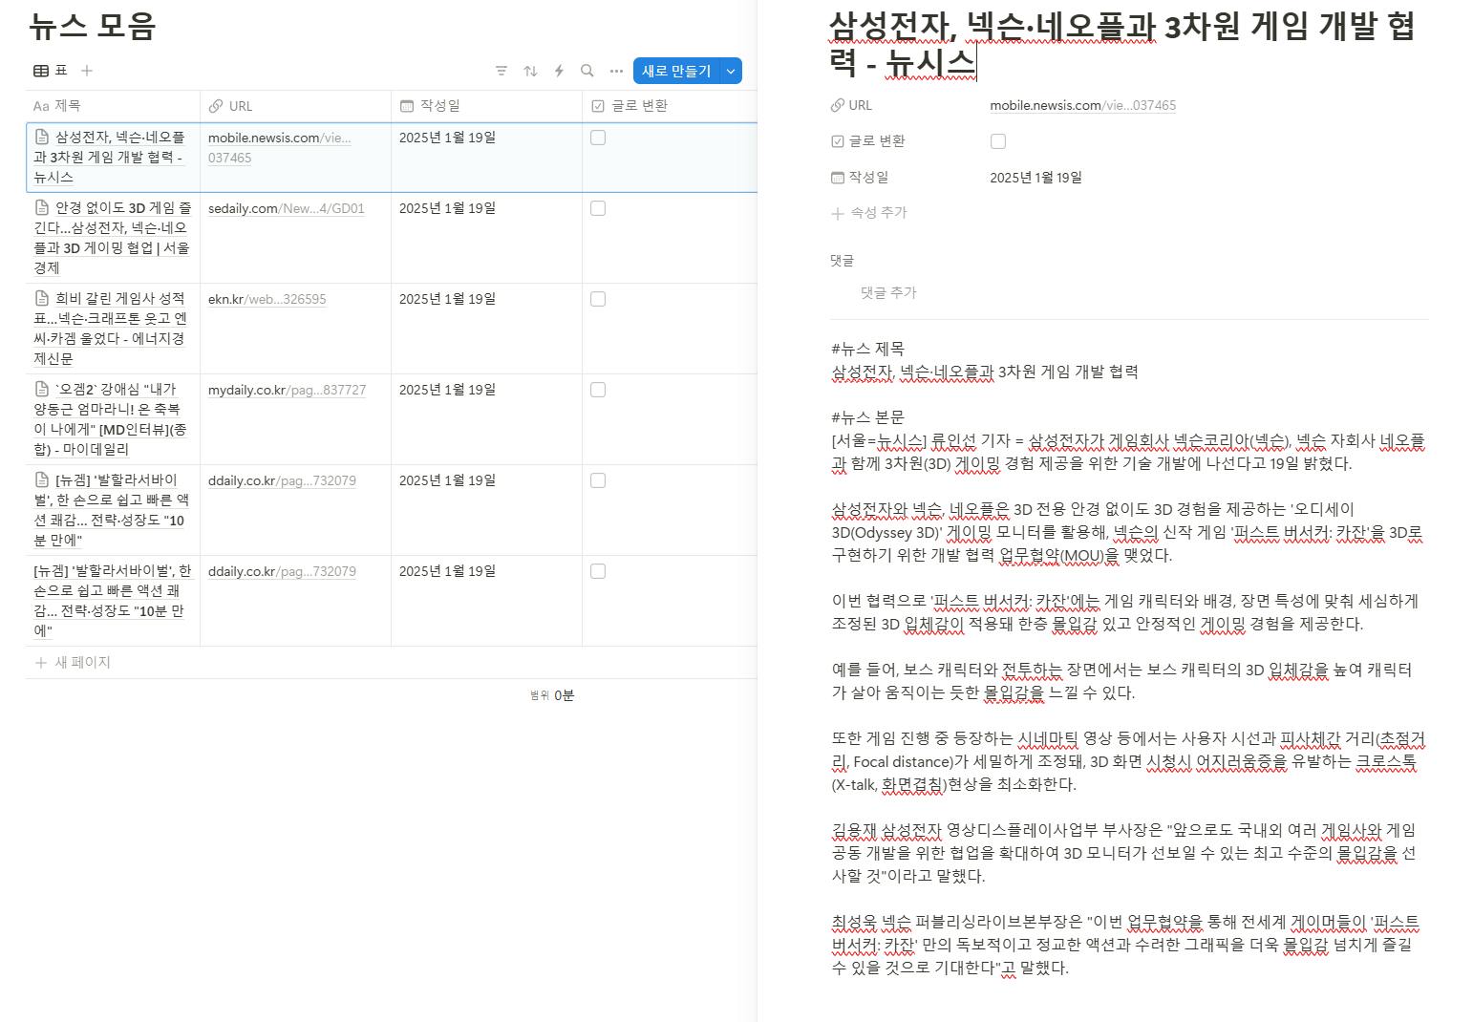Check 글로 변환 for last 발할라서바이벌 row
Viewport: 1473px width, 1022px height.
(598, 571)
